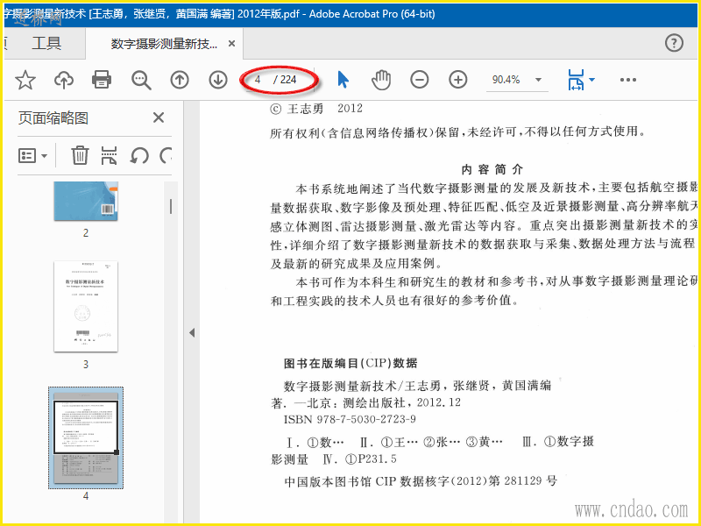This screenshot has height=526, width=701.
Task: Upload file using cloud upload icon
Action: [x=64, y=81]
